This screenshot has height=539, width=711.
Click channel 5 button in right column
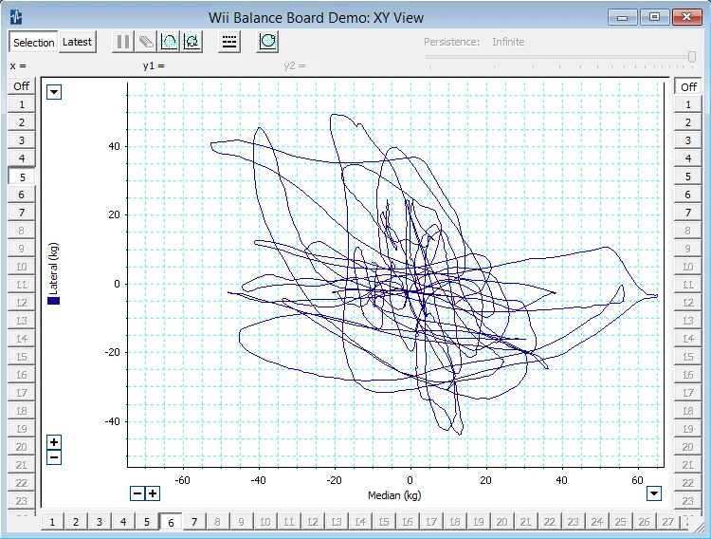pyautogui.click(x=688, y=177)
